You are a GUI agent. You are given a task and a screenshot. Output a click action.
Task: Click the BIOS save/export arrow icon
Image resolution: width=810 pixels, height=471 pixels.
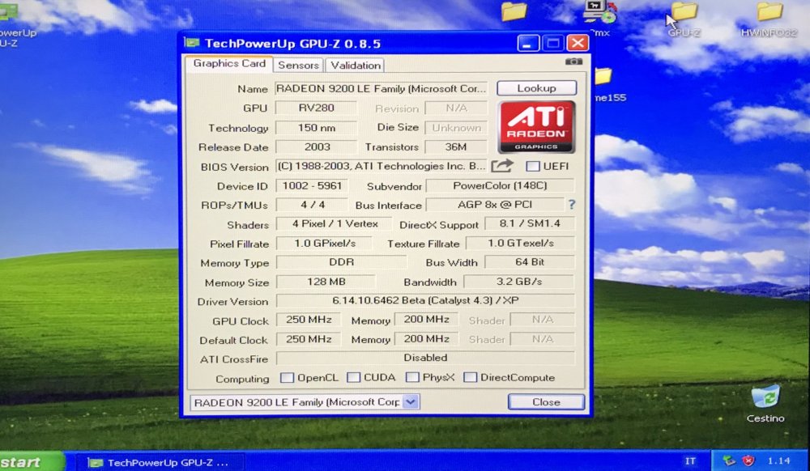(502, 164)
